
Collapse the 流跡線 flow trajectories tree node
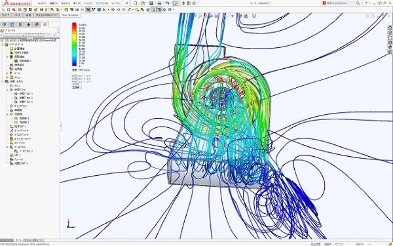pyautogui.click(x=7, y=114)
